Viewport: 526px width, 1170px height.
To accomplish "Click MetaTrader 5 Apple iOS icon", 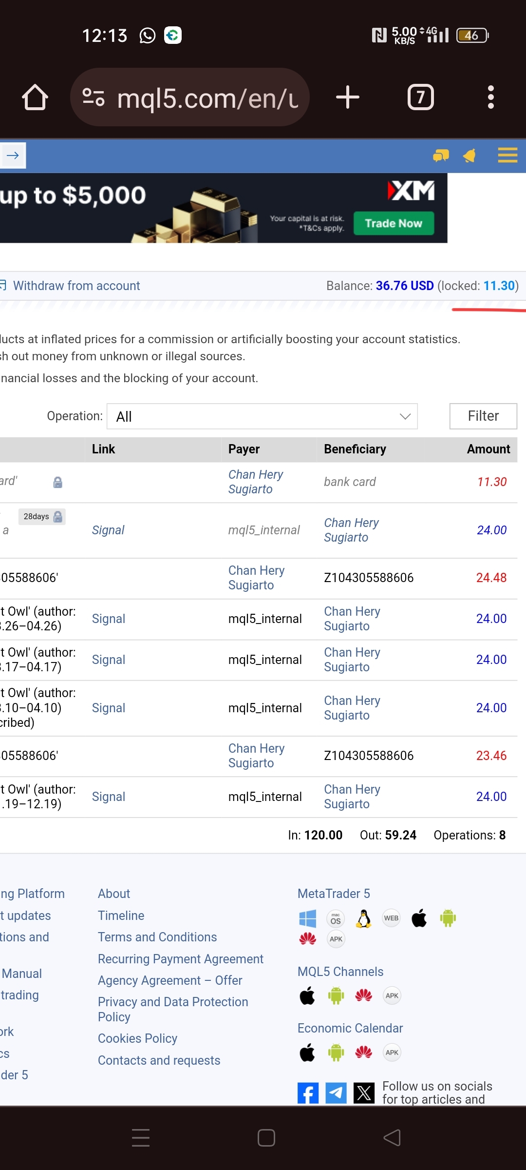I will pos(419,918).
